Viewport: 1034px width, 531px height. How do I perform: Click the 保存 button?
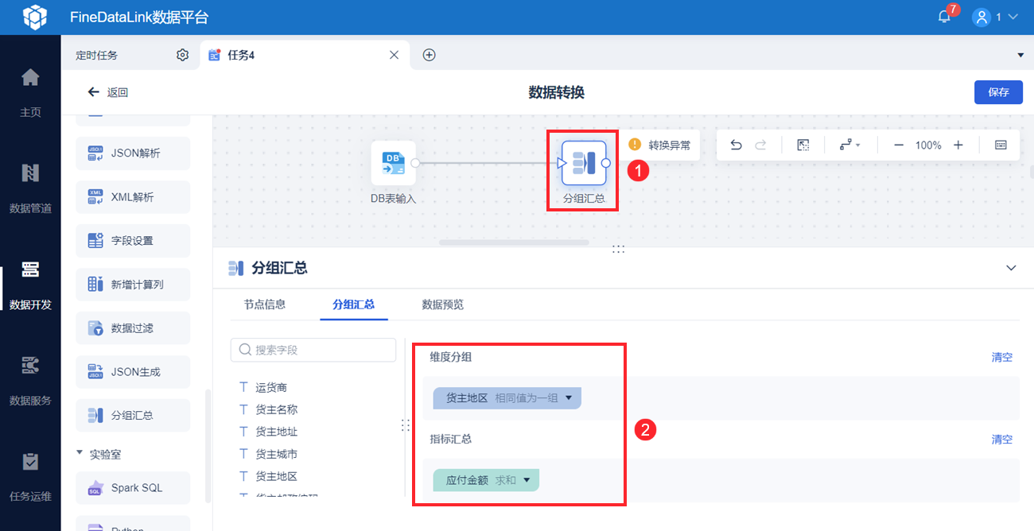[998, 92]
